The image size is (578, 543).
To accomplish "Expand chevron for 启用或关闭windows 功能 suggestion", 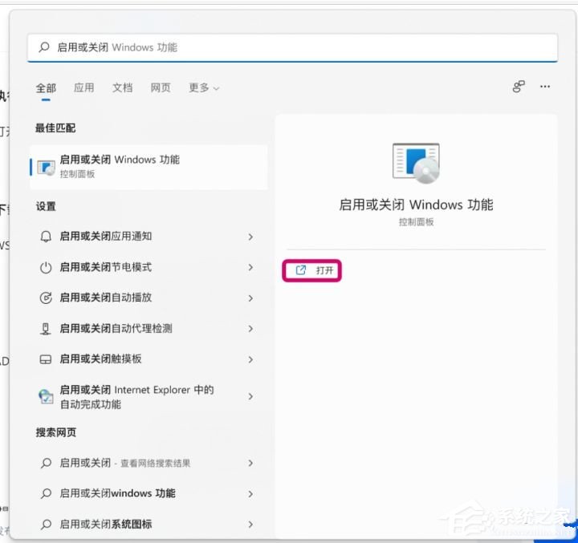I will coord(250,494).
